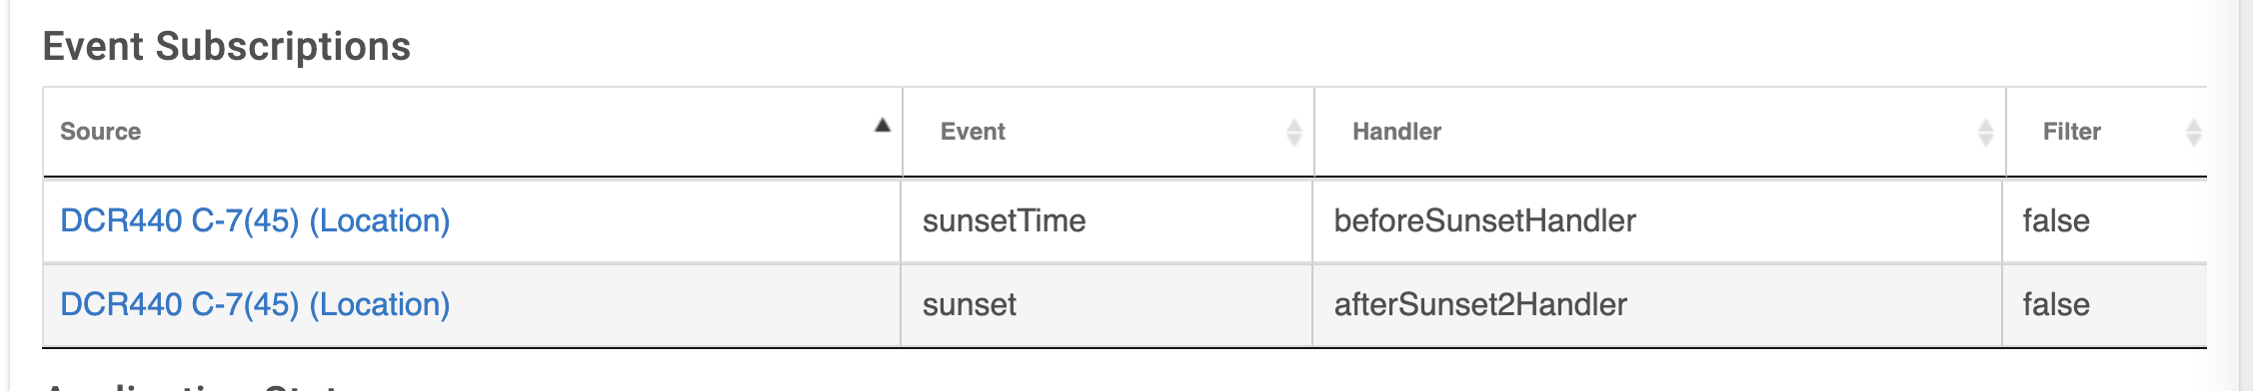Image resolution: width=2253 pixels, height=391 pixels.
Task: Select the sunset event cell
Action: point(1107,305)
